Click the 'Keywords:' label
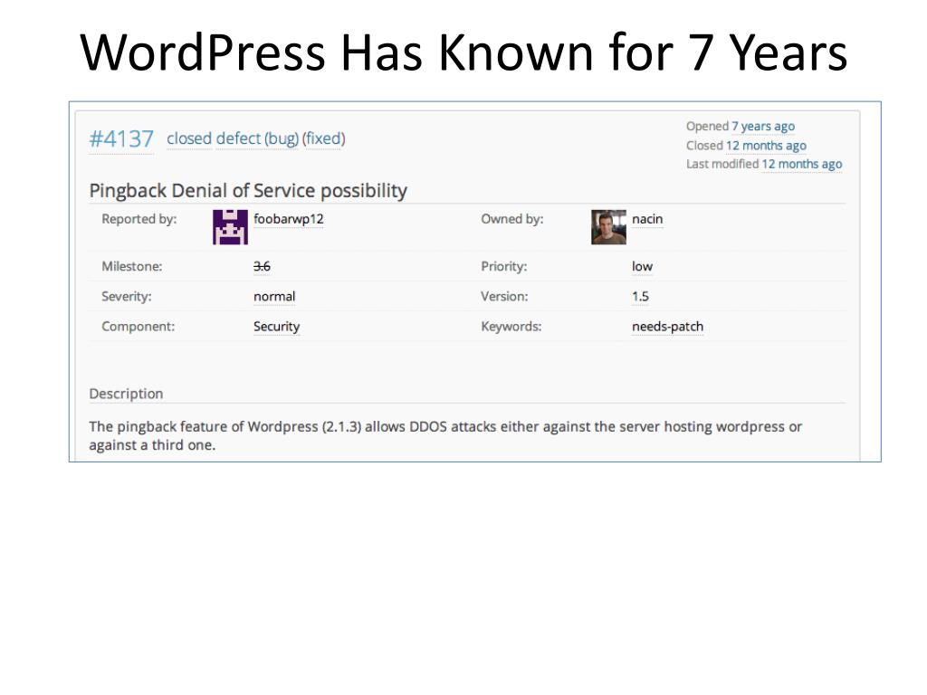Image resolution: width=927 pixels, height=695 pixels. click(511, 327)
